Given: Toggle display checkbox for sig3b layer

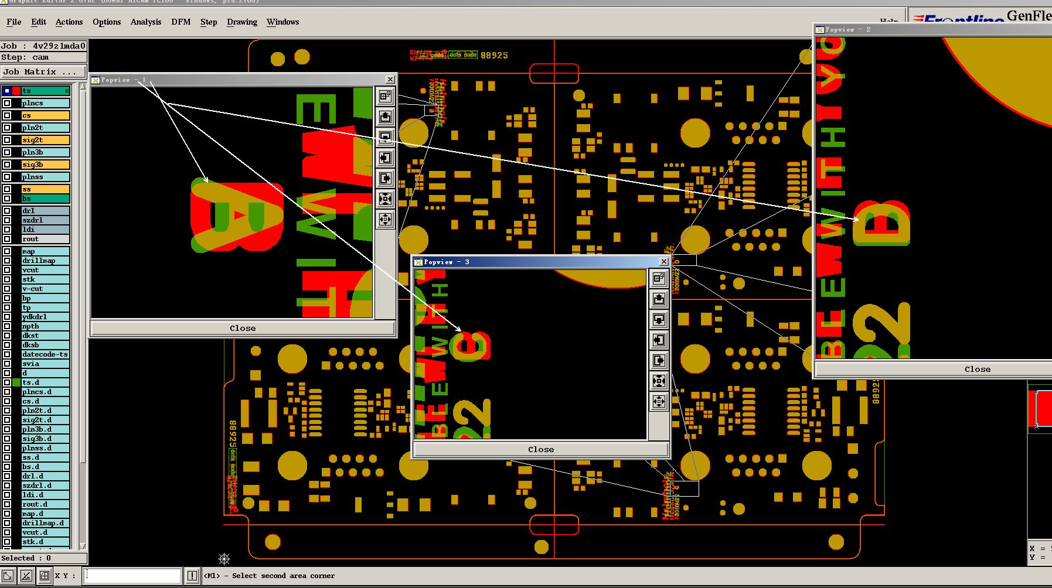Looking at the screenshot, I should (7, 165).
